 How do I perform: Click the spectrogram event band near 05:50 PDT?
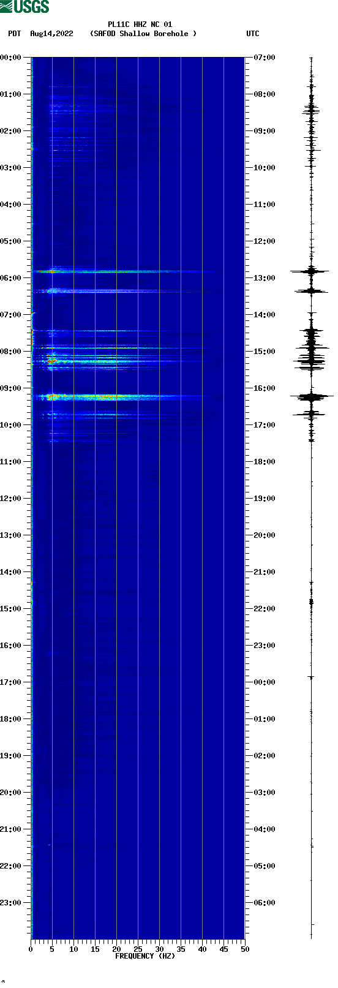click(x=122, y=271)
